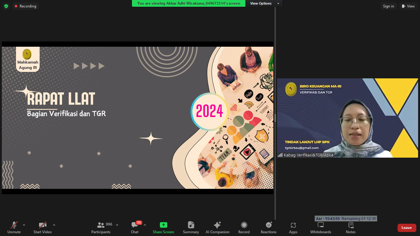This screenshot has width=420, height=236.
Task: Leave the meeting
Action: (x=406, y=228)
